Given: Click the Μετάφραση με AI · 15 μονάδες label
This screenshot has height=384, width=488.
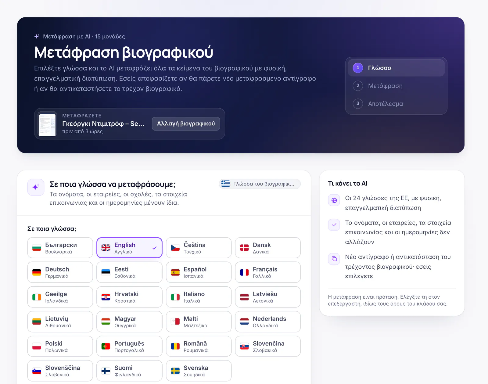Looking at the screenshot, I should point(84,36).
